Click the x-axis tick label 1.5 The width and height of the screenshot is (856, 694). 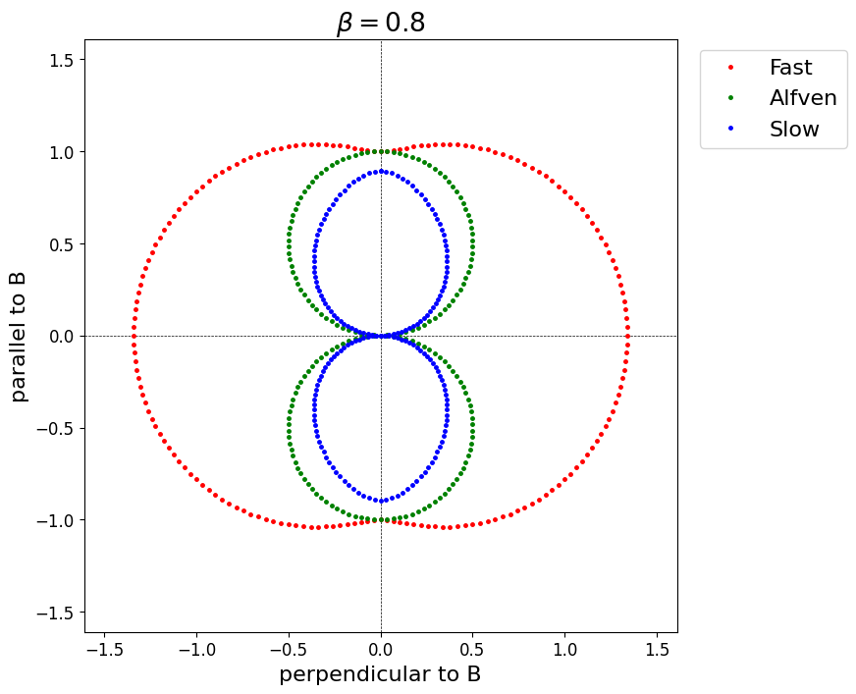click(x=657, y=650)
